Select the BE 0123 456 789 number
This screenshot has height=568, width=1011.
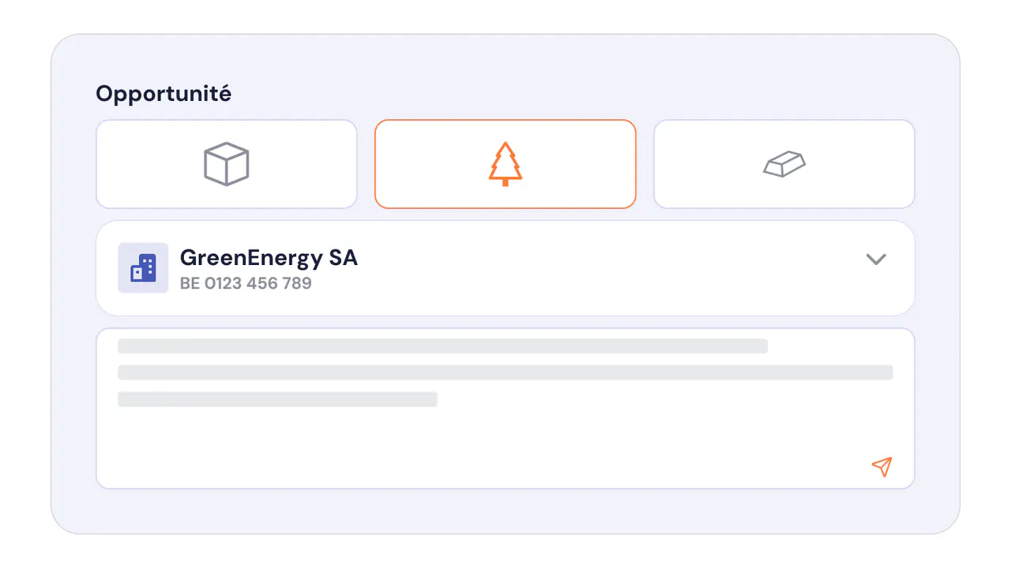246,283
